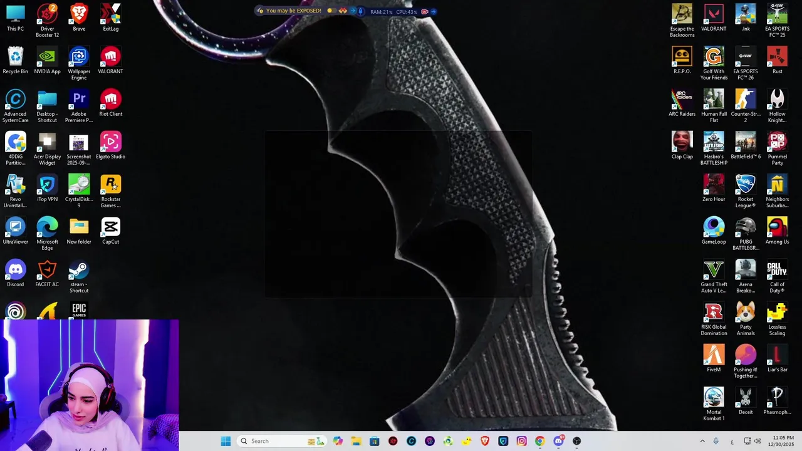Image resolution: width=802 pixels, height=451 pixels.
Task: Open Copilot from the taskbar
Action: pos(338,441)
